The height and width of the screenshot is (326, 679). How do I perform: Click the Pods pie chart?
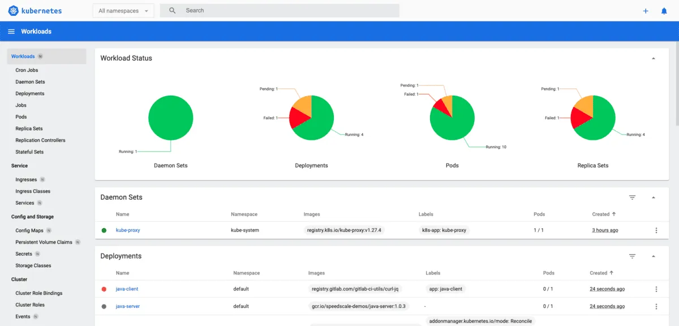(452, 117)
